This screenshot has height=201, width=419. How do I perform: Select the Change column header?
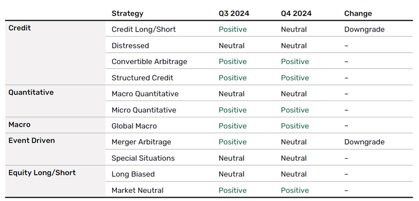click(358, 14)
